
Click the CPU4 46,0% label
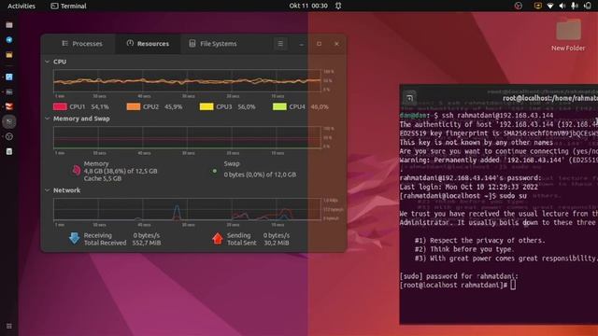click(x=309, y=106)
